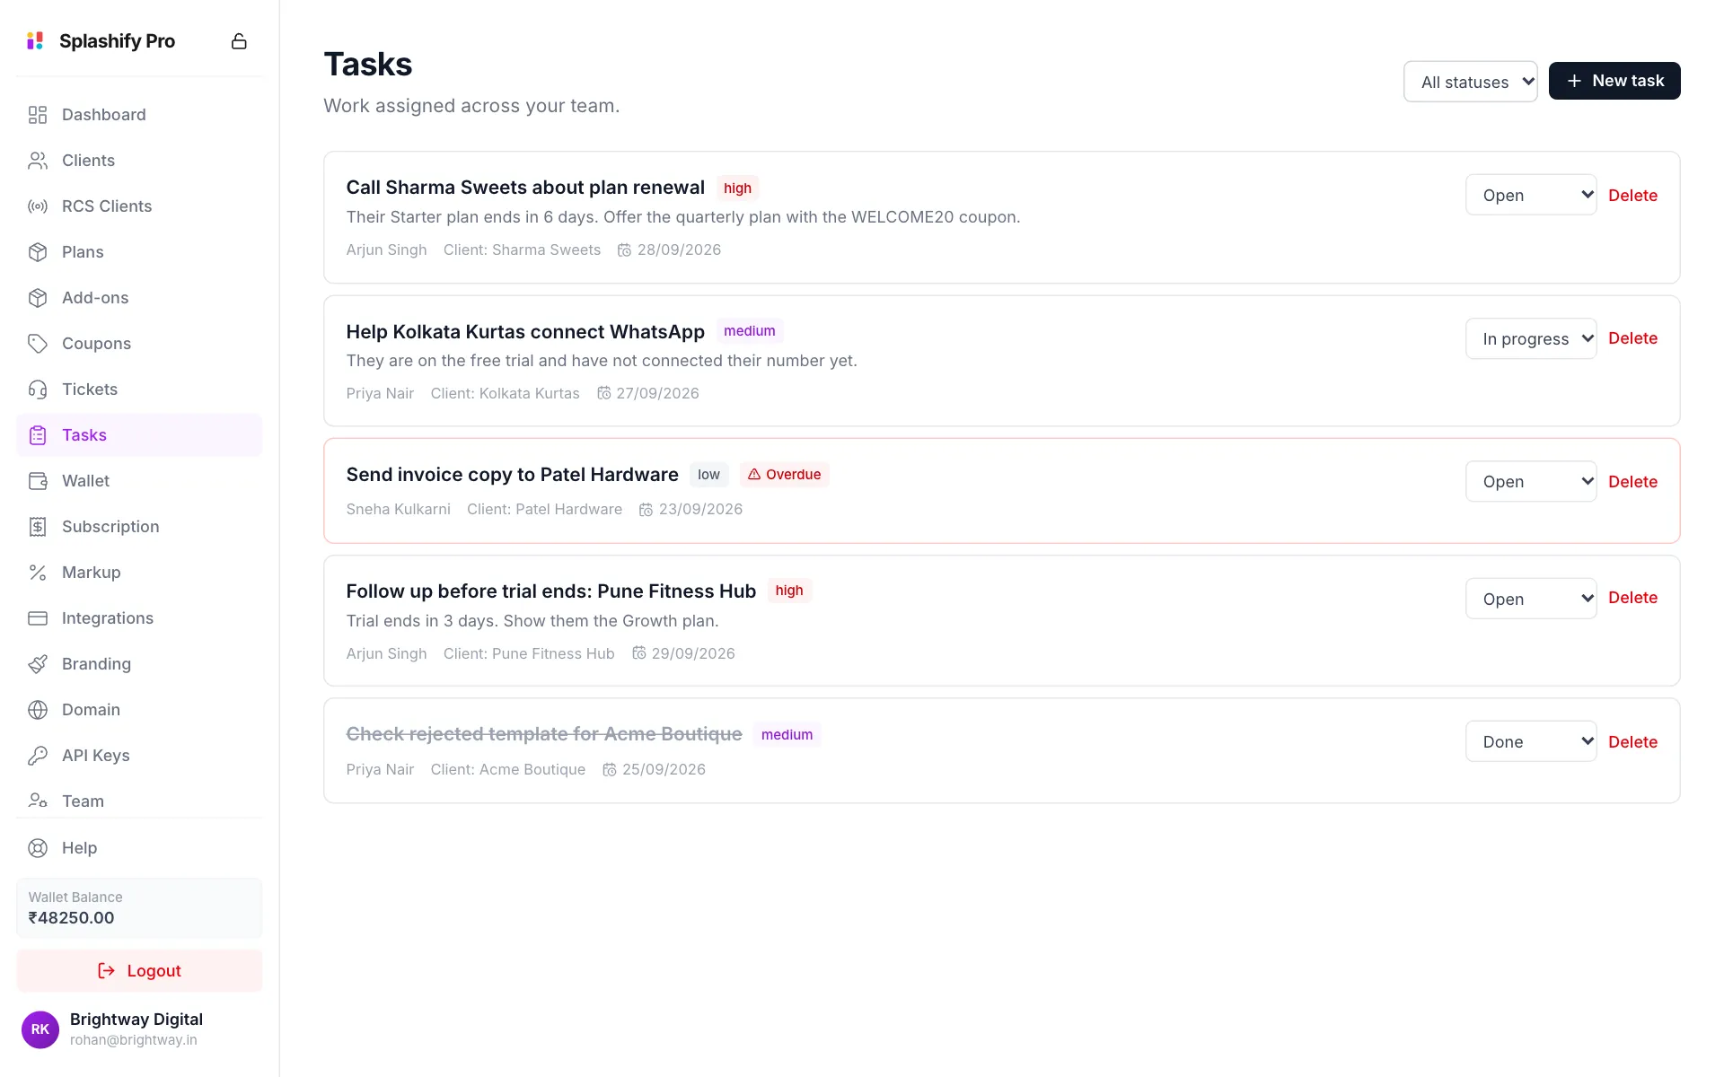Select the Markup percent icon
This screenshot has width=1724, height=1077.
point(38,573)
